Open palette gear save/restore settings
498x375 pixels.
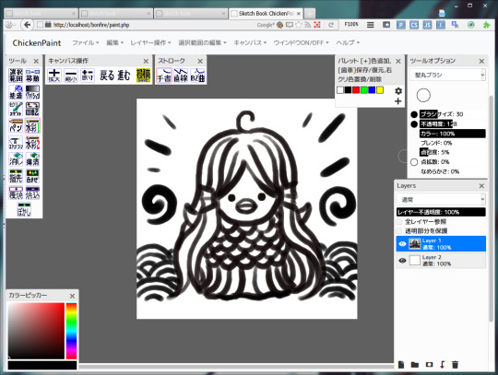(x=398, y=91)
